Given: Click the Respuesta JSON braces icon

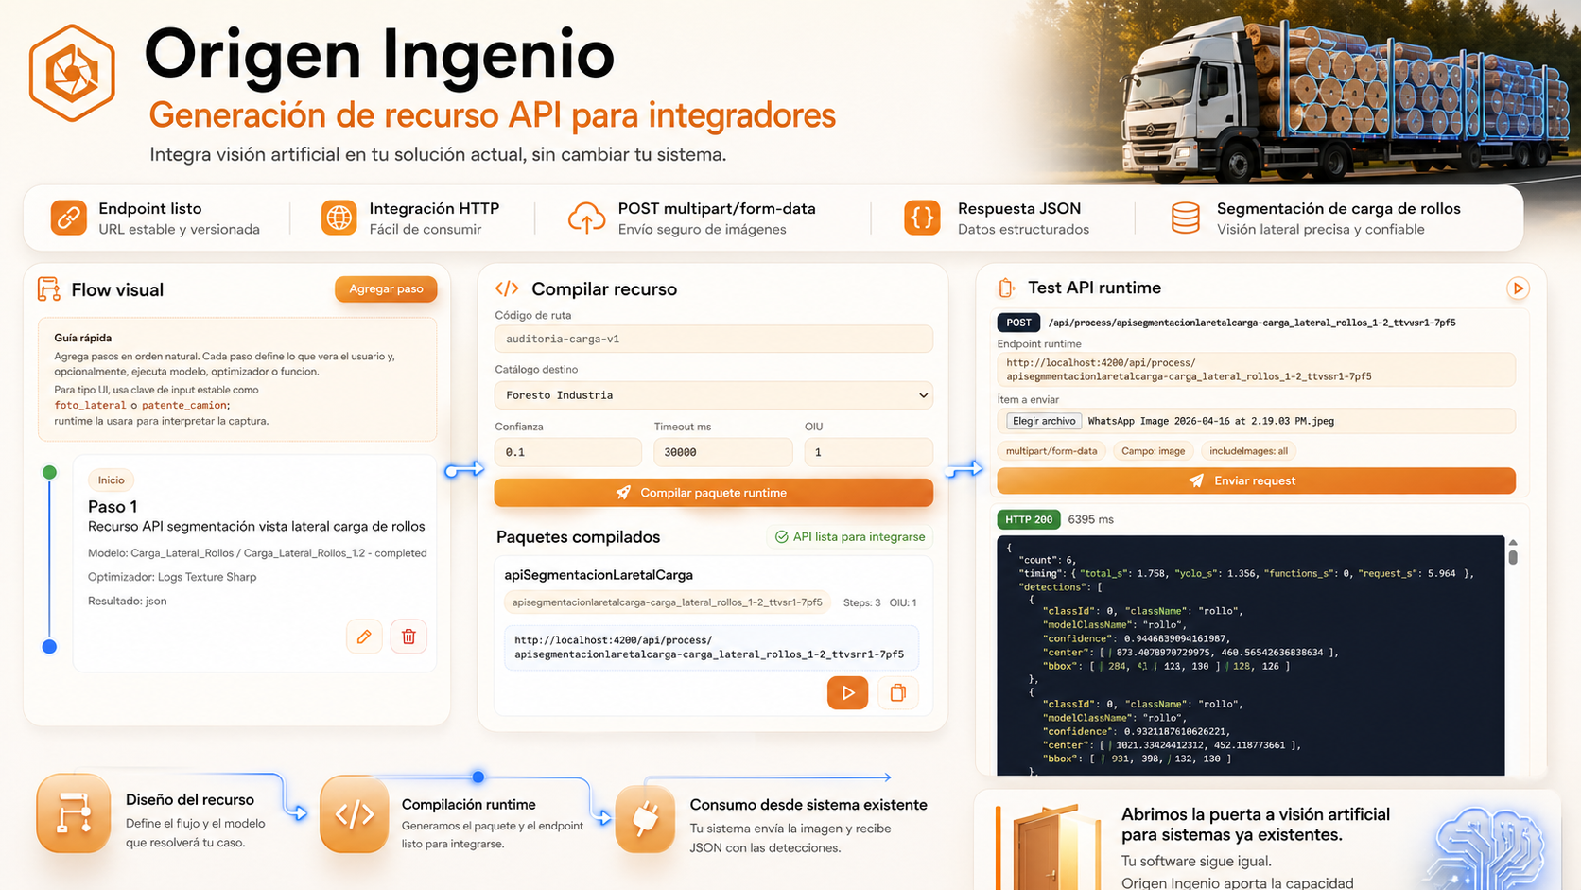Looking at the screenshot, I should click(922, 218).
